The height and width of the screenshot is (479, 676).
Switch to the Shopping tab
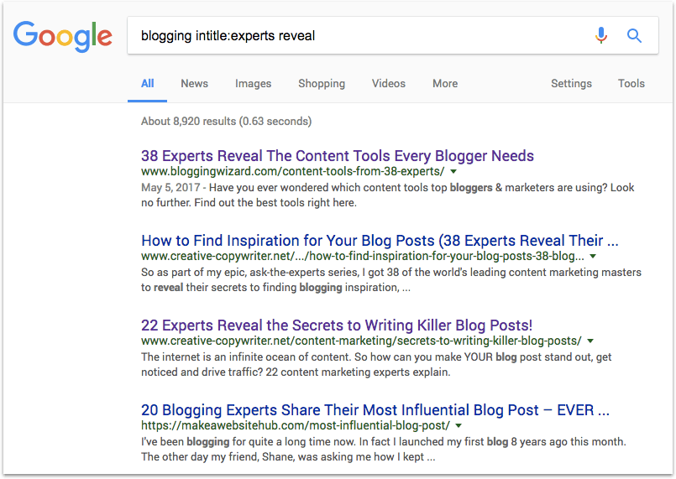[322, 84]
